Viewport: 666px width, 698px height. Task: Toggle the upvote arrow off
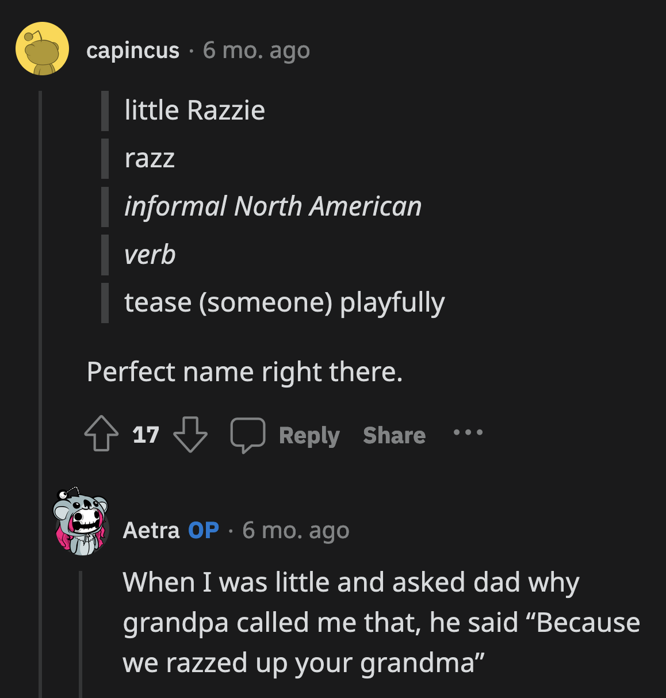pos(101,435)
